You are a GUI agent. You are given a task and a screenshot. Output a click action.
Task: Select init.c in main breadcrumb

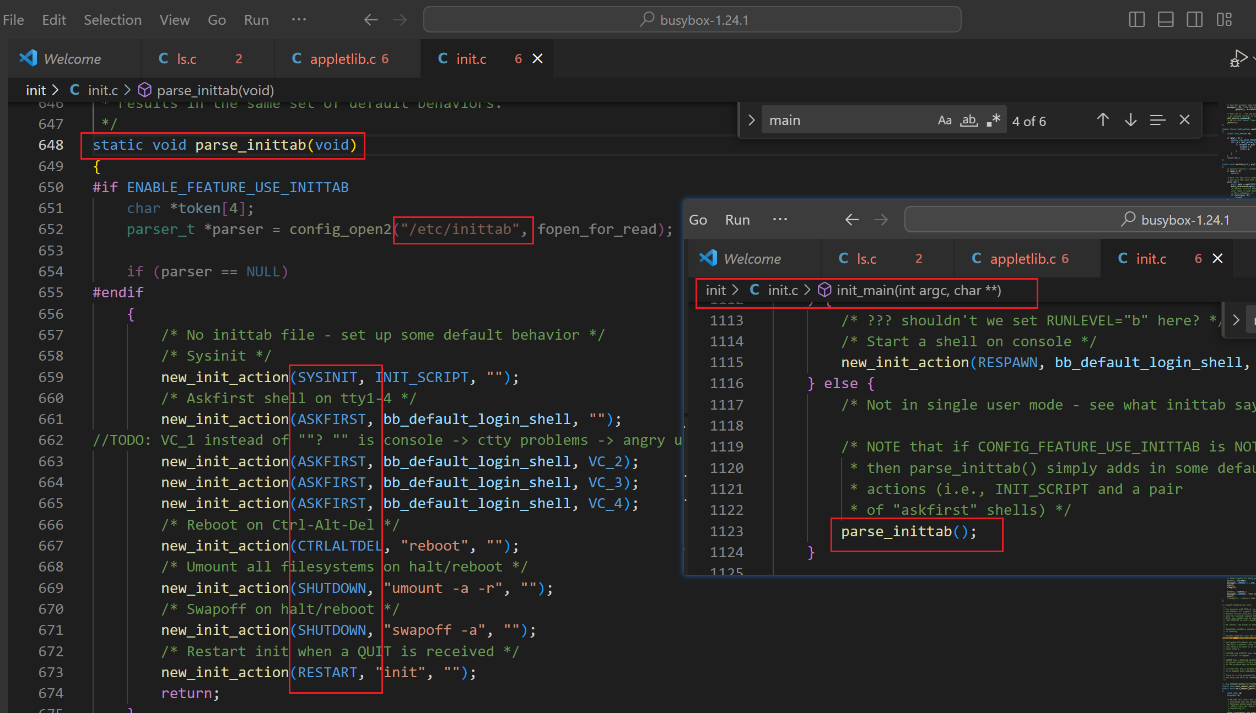point(103,90)
